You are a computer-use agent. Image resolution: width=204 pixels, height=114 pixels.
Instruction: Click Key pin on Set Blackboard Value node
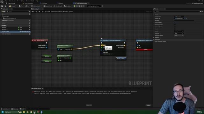click(x=137, y=45)
